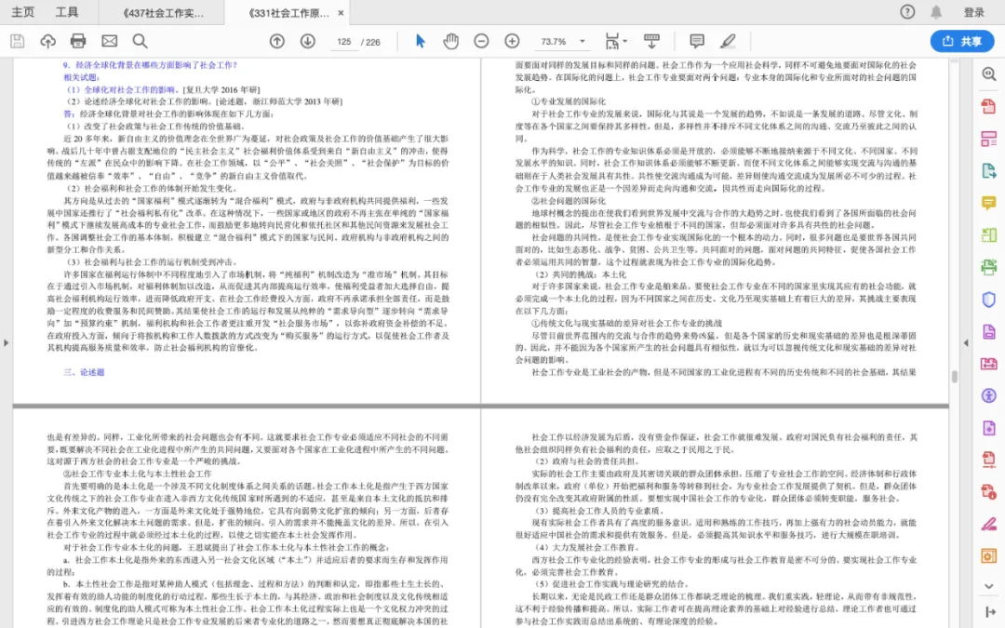Click the Save file icon
Viewport: 1005px width, 628px height.
click(18, 42)
